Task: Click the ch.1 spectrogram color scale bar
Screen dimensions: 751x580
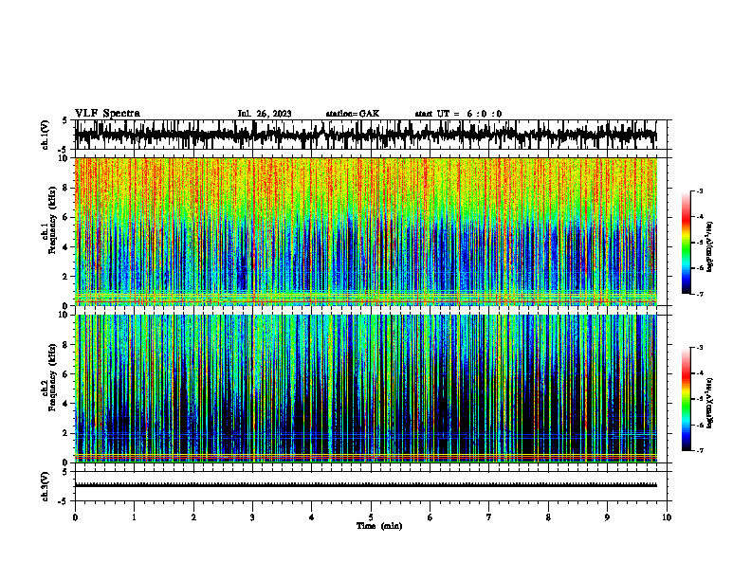Action: [687, 243]
